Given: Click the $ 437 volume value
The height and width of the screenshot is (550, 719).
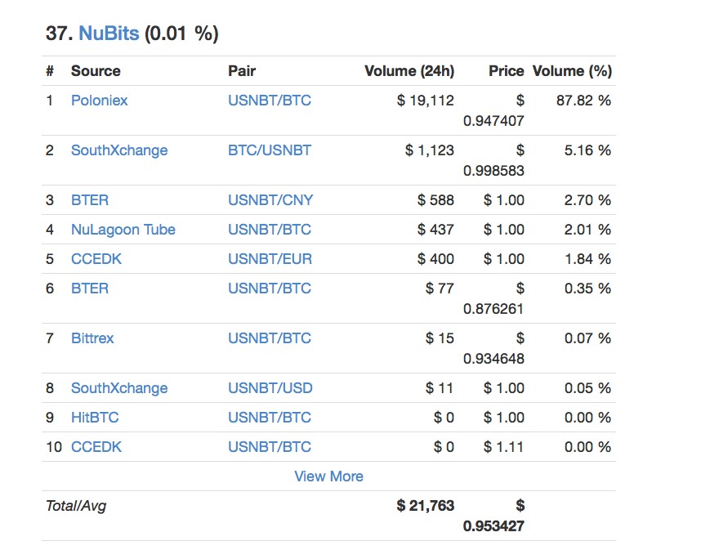Looking at the screenshot, I should coord(435,230).
